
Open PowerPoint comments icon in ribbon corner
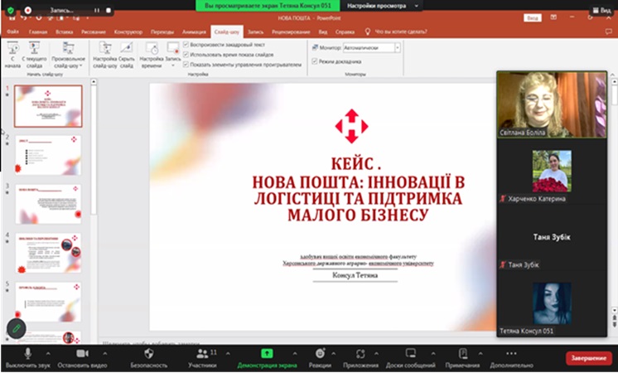609,31
